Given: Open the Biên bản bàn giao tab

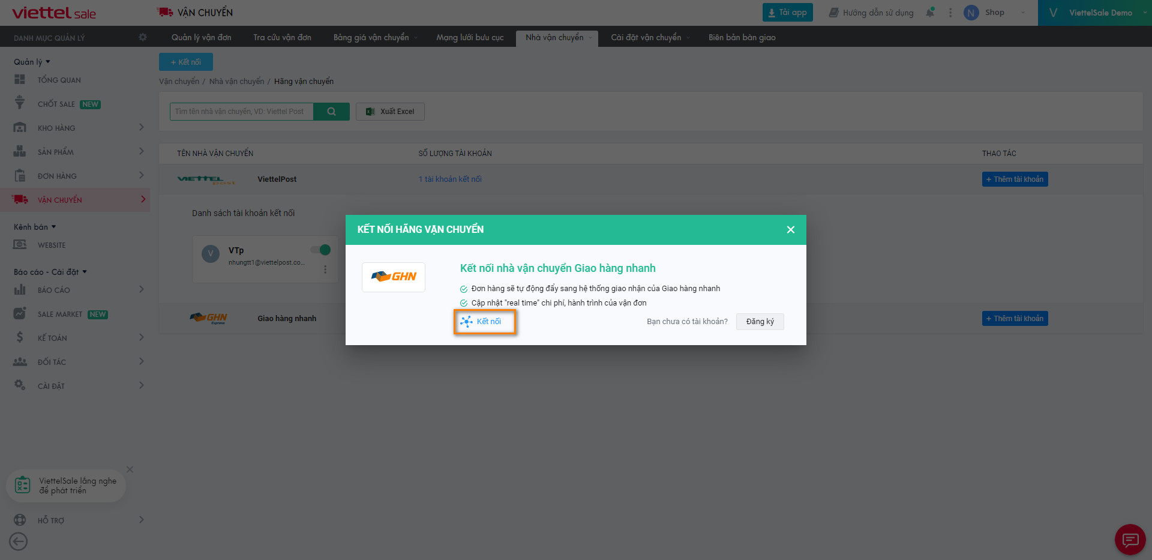Looking at the screenshot, I should pos(742,37).
